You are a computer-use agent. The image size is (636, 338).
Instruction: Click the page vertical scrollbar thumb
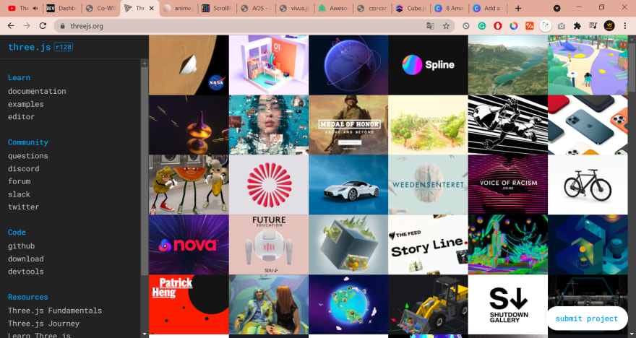pos(632,66)
